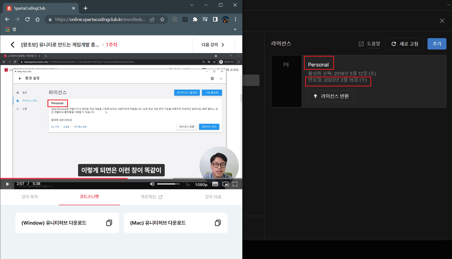452x259 pixels.
Task: Click the PE license badge
Action: (286, 65)
